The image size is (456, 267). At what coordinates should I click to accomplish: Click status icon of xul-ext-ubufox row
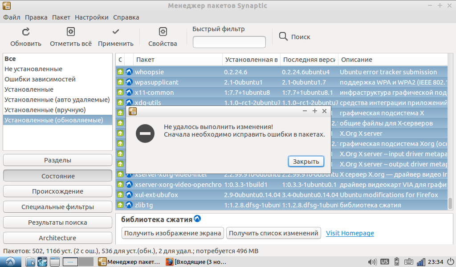120,194
